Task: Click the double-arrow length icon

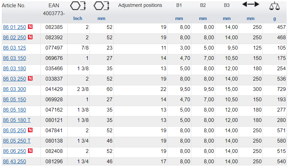Action: (x=250, y=4)
